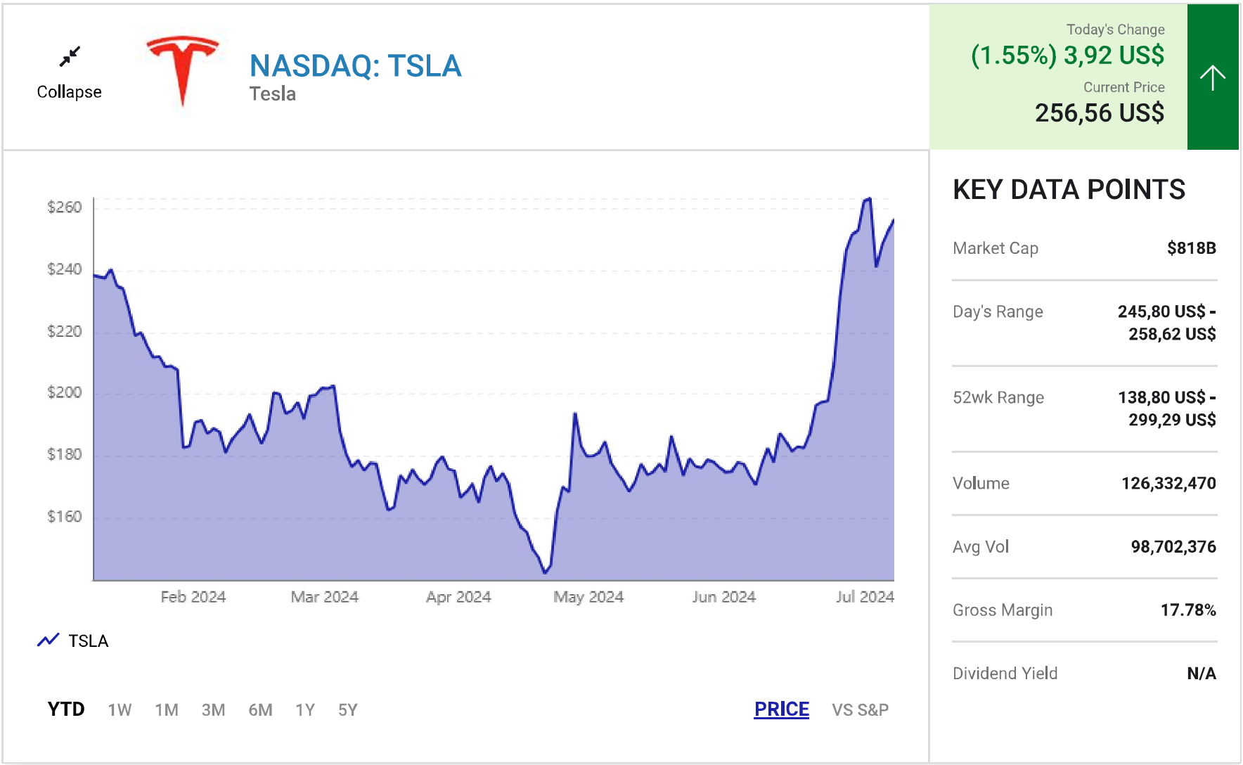The width and height of the screenshot is (1243, 765).
Task: Click the Apr 2024 axis label
Action: (x=458, y=597)
